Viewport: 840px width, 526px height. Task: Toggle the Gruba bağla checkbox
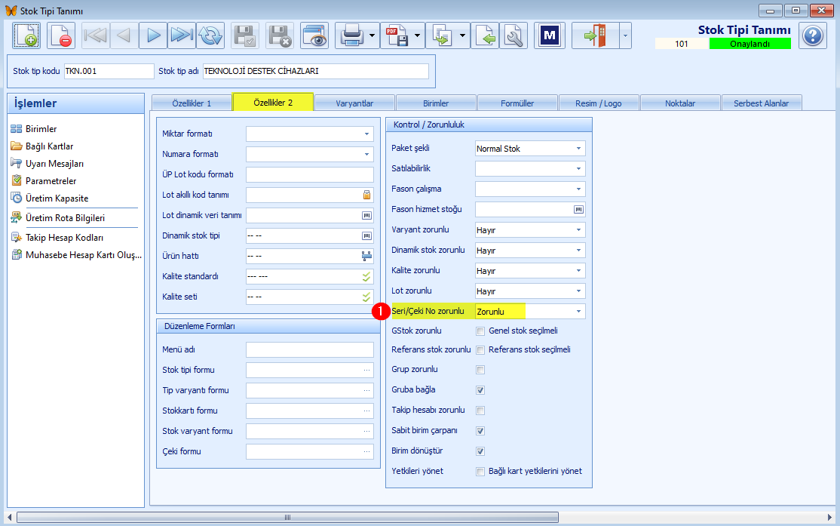(480, 390)
